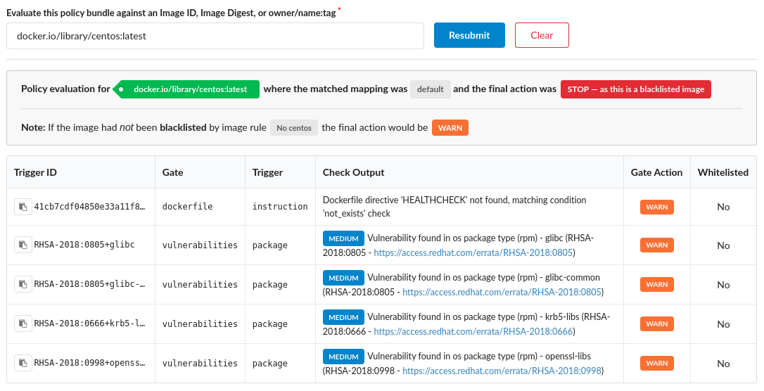The image size is (764, 391).
Task: Edit the image tag input field
Action: click(215, 36)
